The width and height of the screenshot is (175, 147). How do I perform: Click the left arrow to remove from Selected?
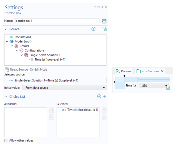pos(52,117)
